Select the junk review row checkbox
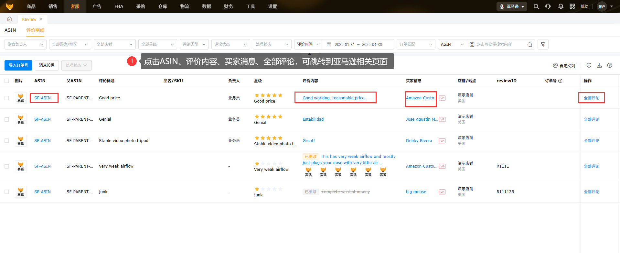The image size is (620, 253). (7, 192)
